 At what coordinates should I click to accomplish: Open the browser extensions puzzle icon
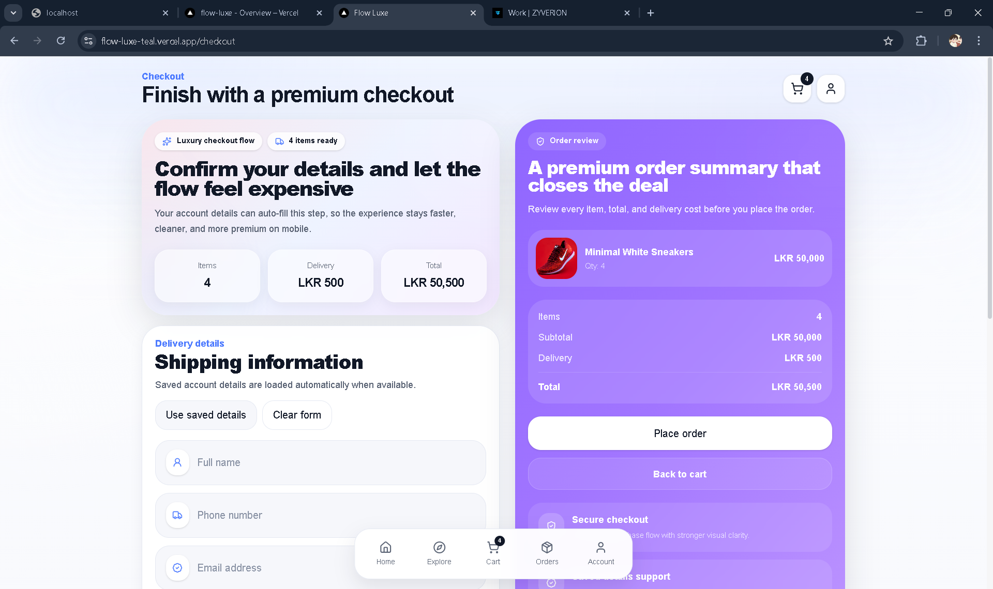[x=922, y=41]
